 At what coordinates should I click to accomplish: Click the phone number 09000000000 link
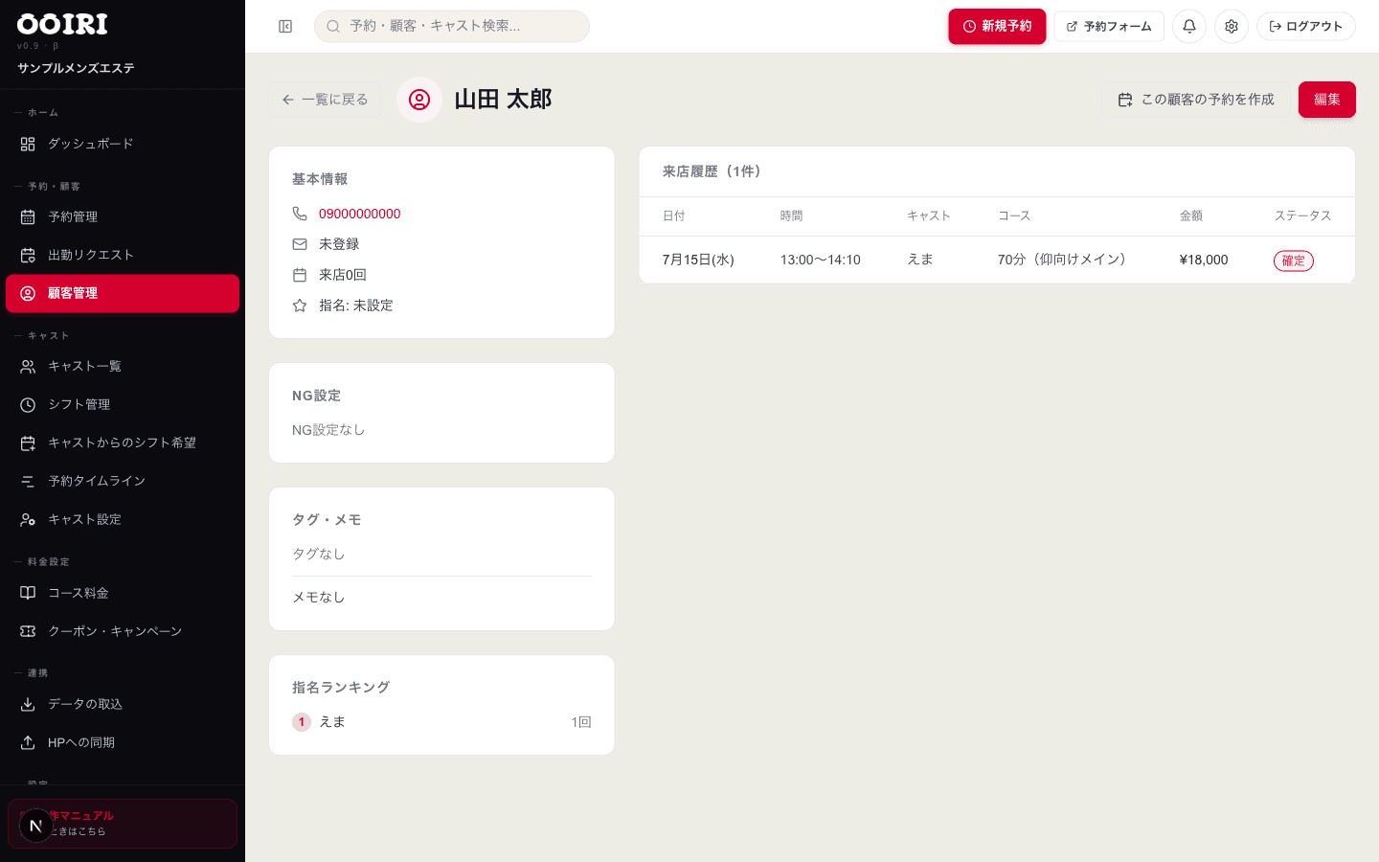click(x=360, y=214)
